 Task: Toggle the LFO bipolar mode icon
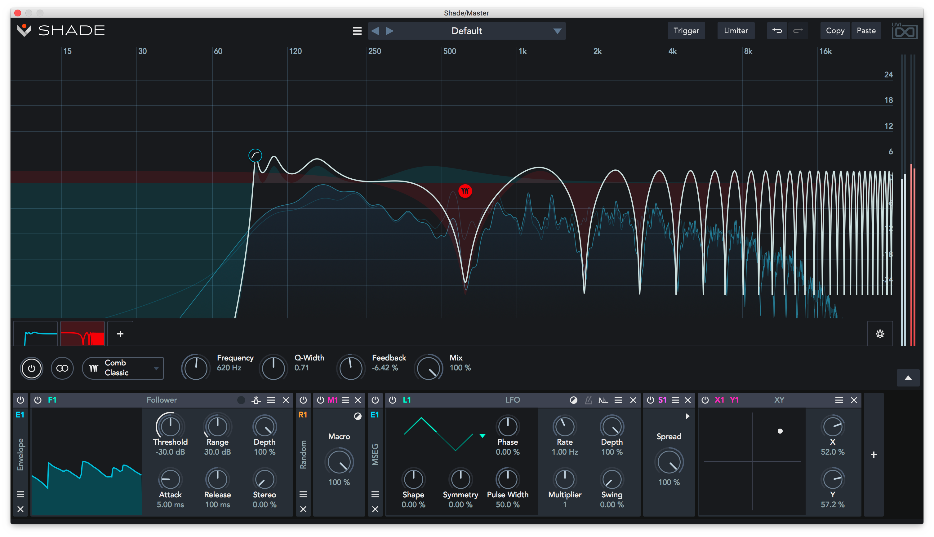573,400
